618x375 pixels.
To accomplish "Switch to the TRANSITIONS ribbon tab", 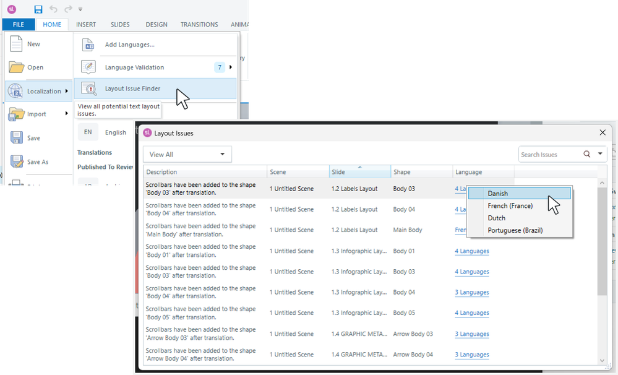I will [199, 24].
